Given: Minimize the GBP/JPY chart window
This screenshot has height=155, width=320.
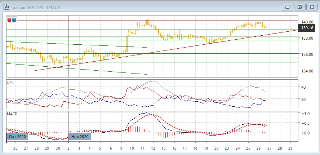Looking at the screenshot, I should [x=286, y=6].
